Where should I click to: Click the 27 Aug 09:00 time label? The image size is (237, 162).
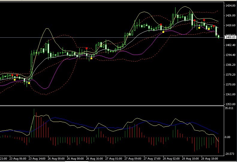tap(133, 159)
